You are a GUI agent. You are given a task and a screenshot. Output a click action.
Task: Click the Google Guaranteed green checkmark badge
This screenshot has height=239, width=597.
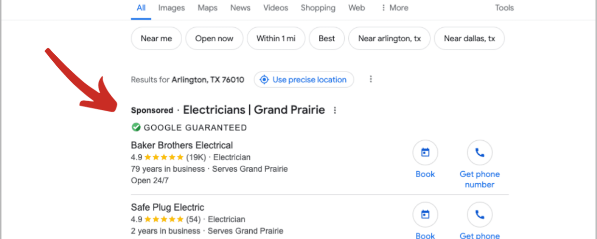pos(135,127)
